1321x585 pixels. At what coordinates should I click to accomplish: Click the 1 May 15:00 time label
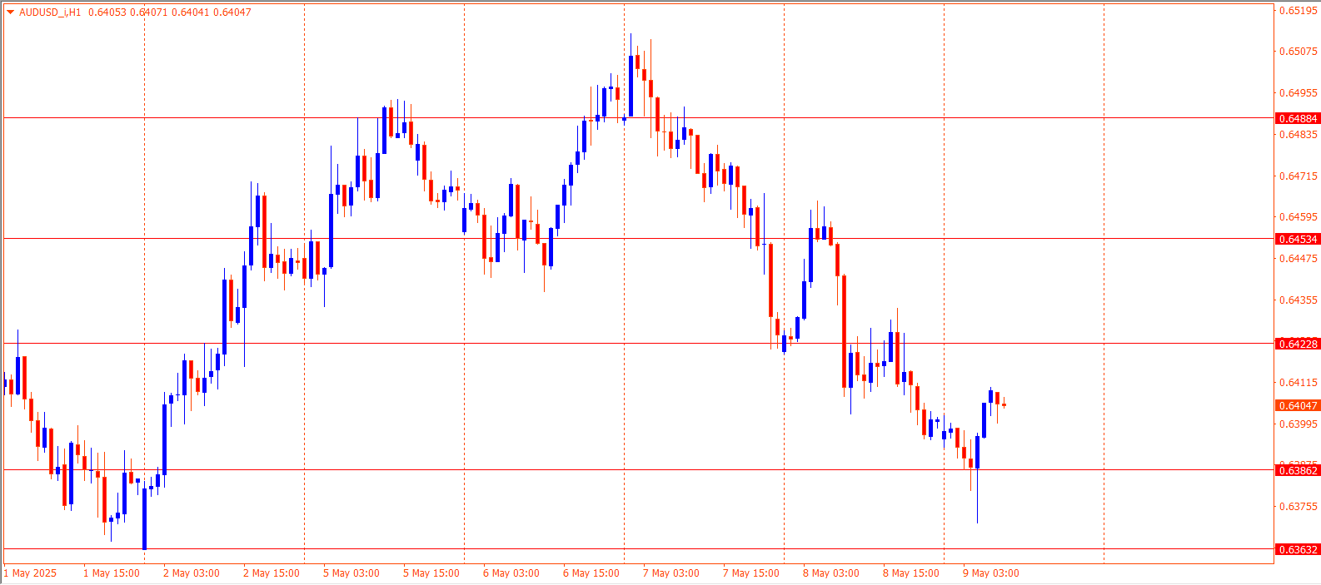click(112, 573)
